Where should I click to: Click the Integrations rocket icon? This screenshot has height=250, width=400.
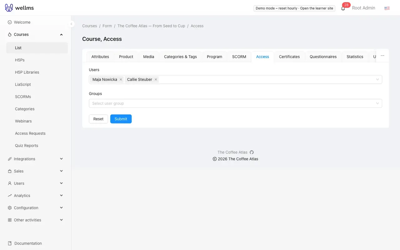10,159
